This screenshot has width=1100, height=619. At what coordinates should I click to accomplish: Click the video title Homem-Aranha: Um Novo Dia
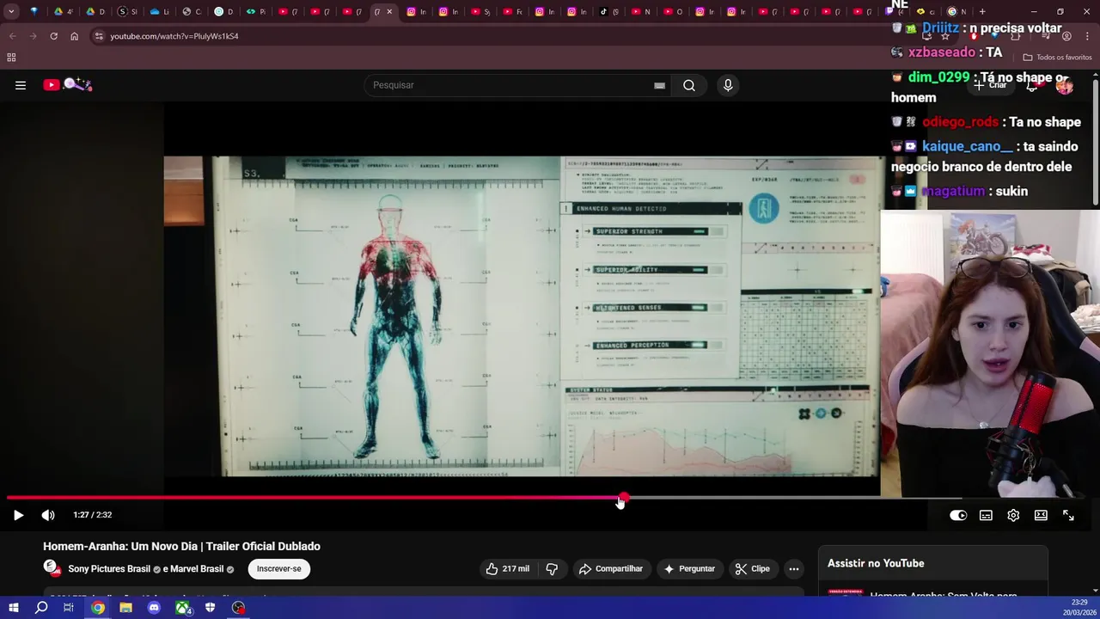[181, 546]
